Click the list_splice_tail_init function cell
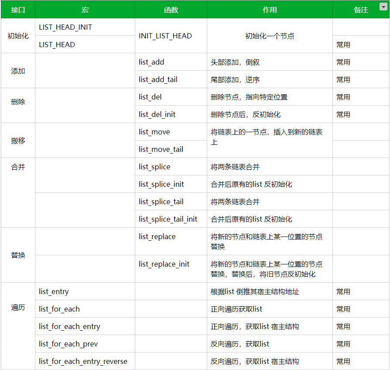 tap(171, 219)
